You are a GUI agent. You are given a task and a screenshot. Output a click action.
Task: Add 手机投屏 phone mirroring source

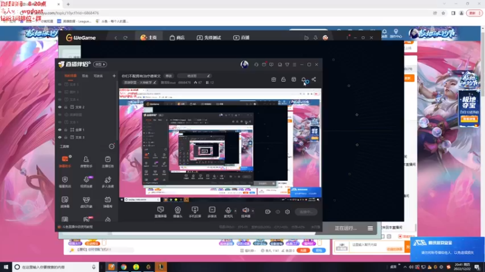point(195,212)
